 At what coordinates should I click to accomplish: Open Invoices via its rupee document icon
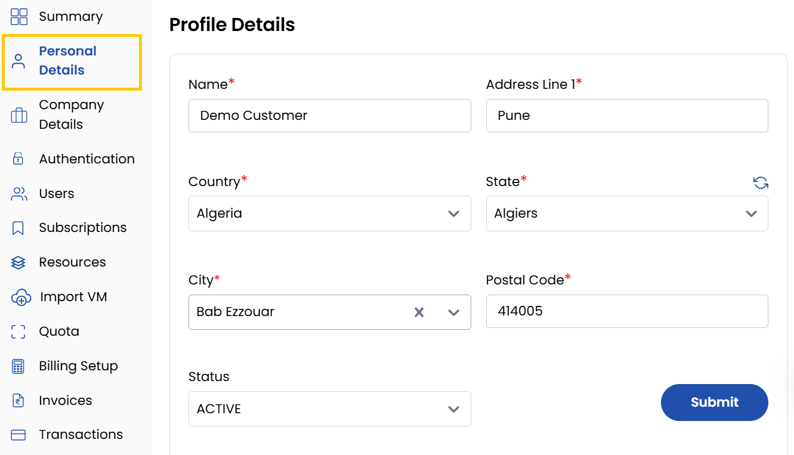(18, 400)
